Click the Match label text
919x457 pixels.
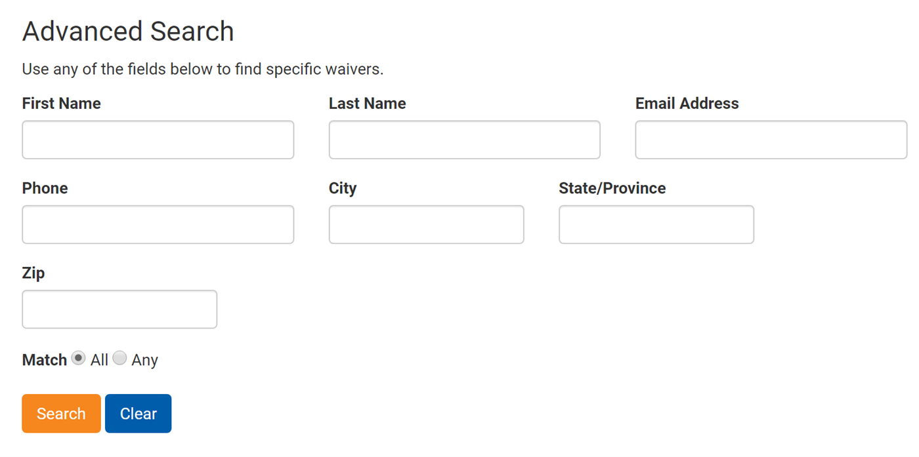point(44,359)
